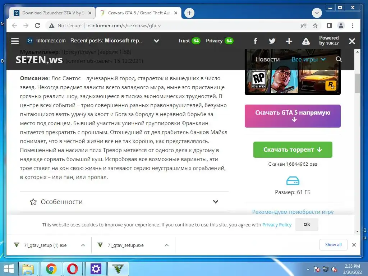Click the page vertical scrollbar thumb
This screenshot has width=368, height=276.
357,83
